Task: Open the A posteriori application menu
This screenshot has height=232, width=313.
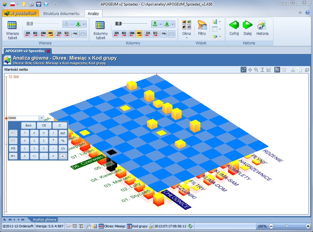Action: click(x=21, y=13)
